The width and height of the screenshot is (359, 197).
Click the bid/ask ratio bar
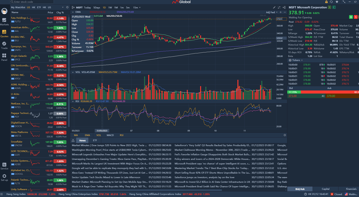coord(323,92)
